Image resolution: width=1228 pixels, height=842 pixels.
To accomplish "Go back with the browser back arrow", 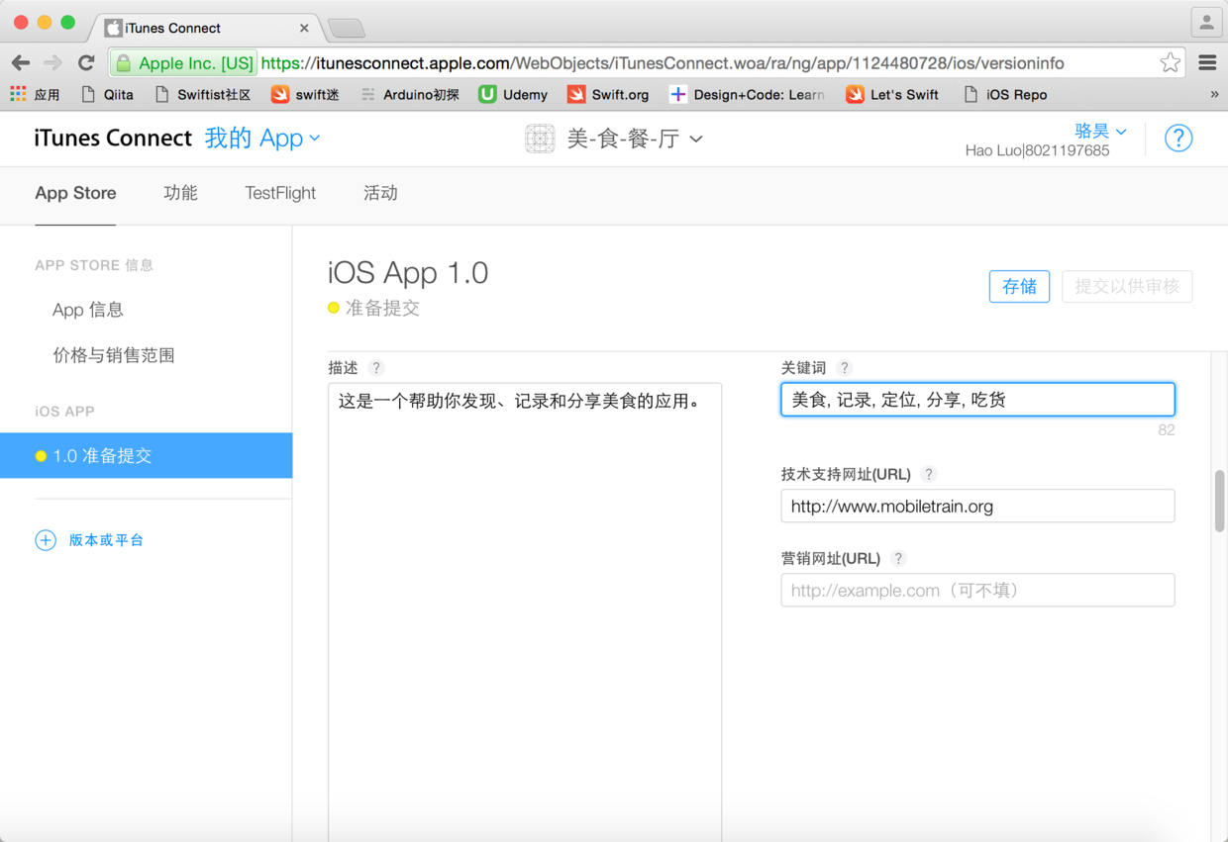I will click(x=20, y=63).
